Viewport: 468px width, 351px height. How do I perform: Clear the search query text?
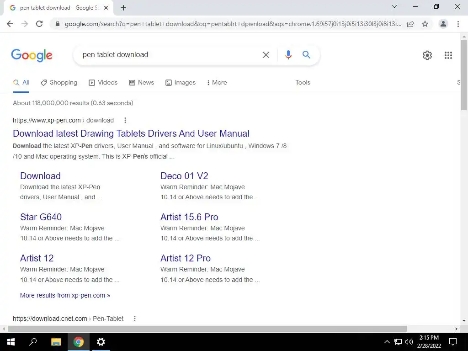pos(266,55)
